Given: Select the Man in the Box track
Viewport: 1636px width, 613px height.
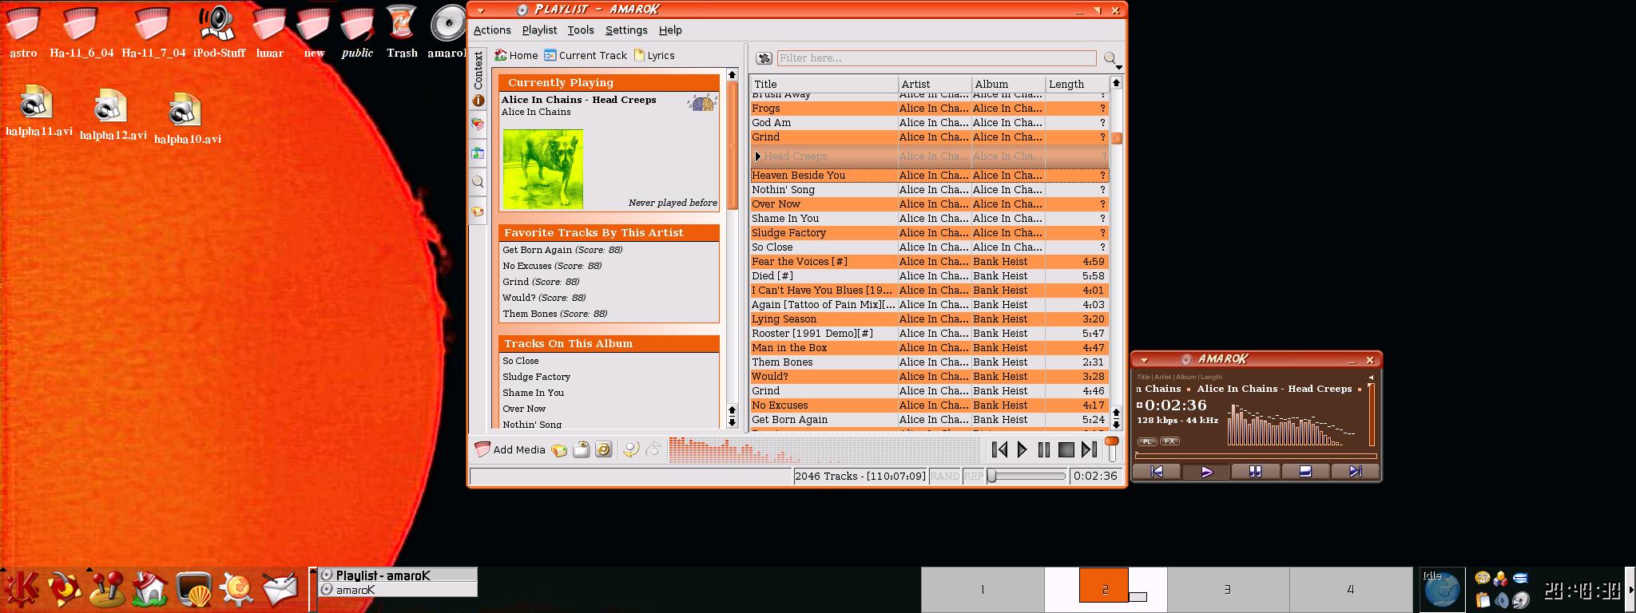Looking at the screenshot, I should 929,347.
